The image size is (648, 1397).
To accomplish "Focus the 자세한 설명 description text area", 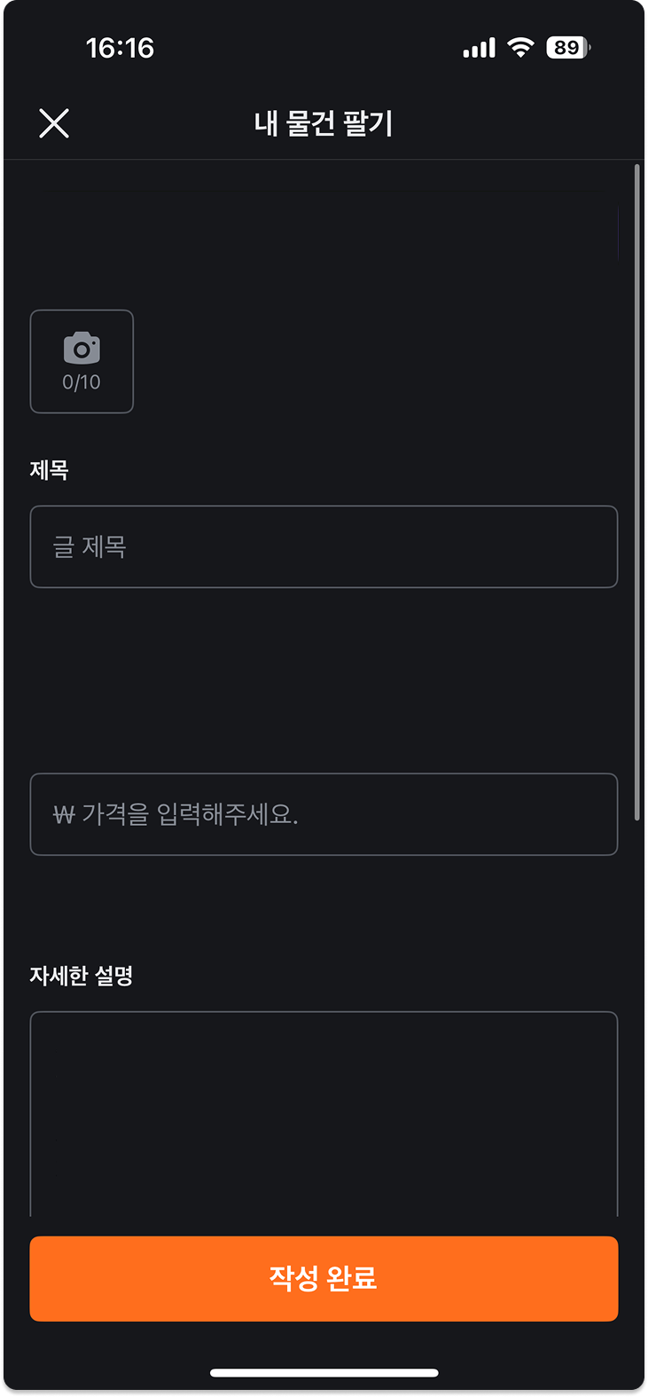I will coord(324,1114).
